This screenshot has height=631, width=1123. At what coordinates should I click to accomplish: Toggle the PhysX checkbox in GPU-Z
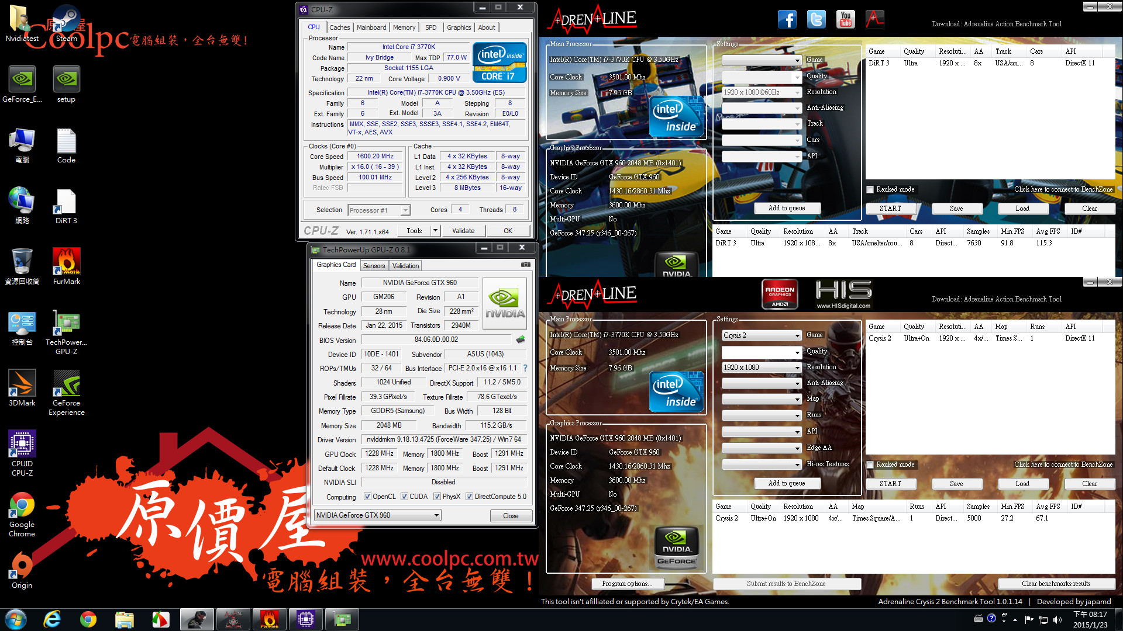(437, 497)
